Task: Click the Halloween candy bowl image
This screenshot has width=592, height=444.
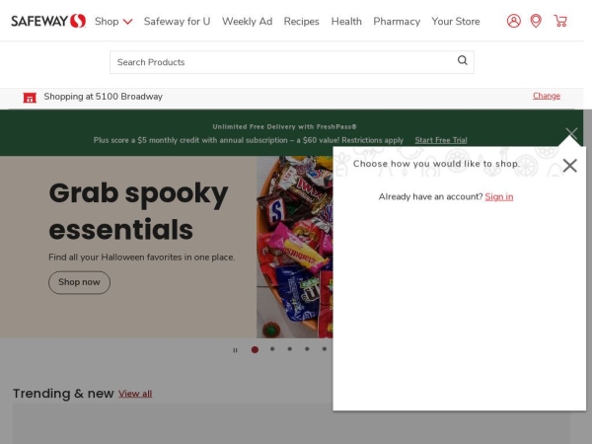Action: click(x=294, y=247)
